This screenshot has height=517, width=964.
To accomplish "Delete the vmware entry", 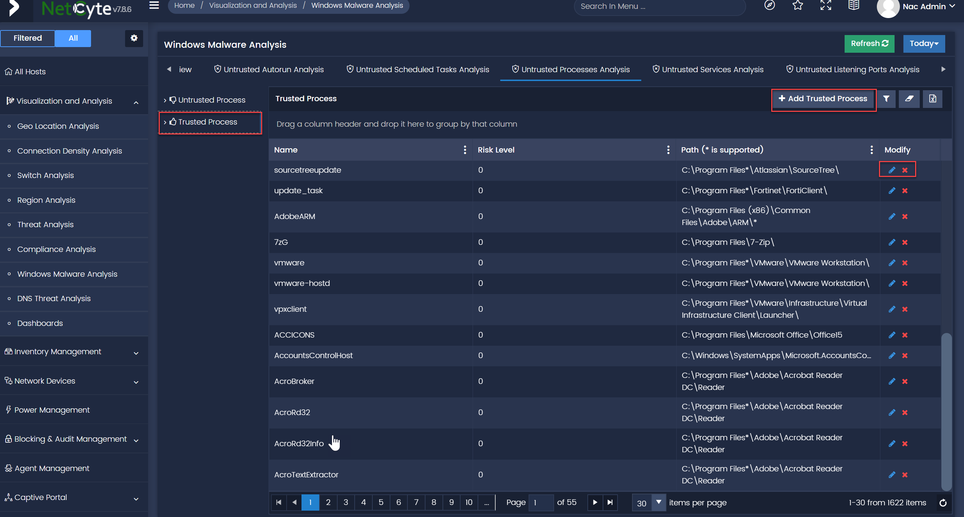I will pyautogui.click(x=905, y=263).
